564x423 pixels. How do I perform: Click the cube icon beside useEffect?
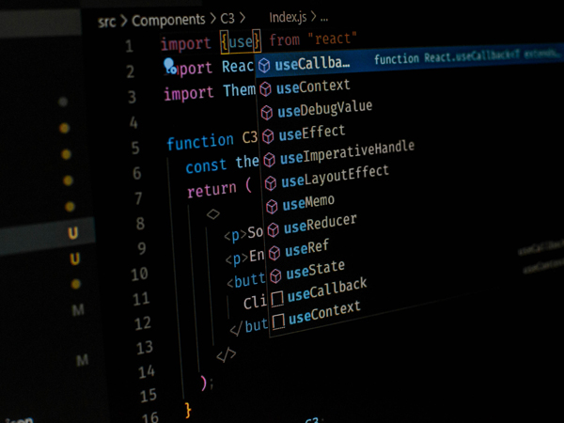[268, 136]
